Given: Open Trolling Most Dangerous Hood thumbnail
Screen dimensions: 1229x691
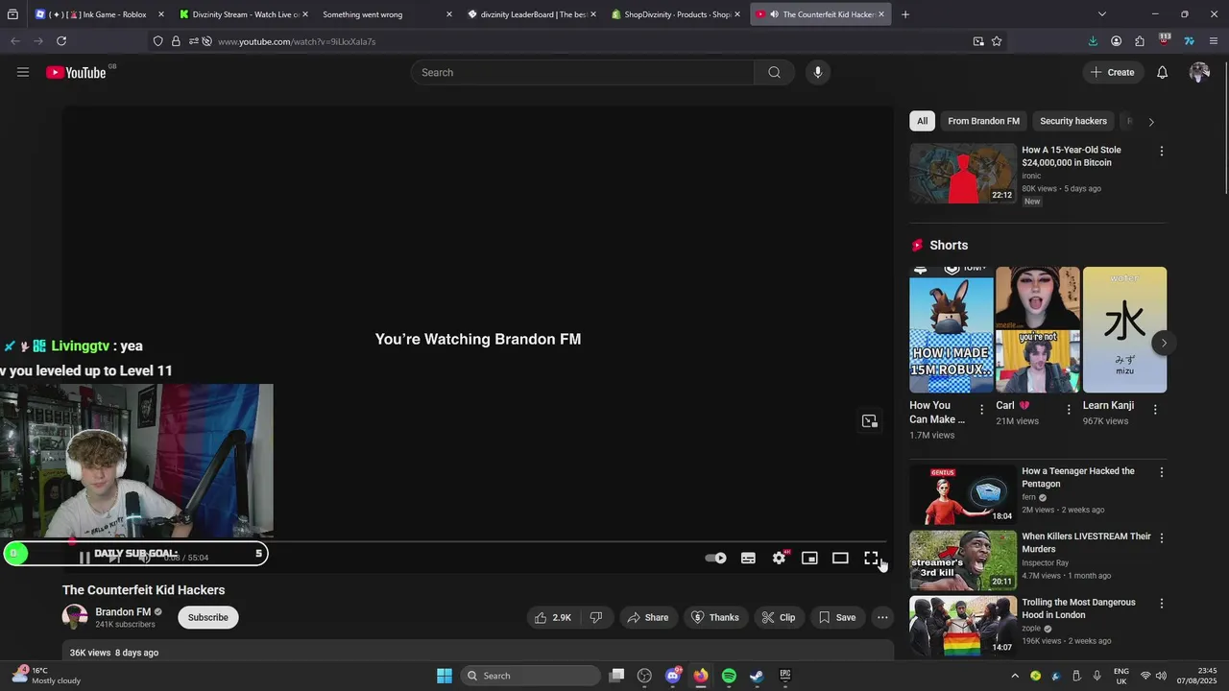Looking at the screenshot, I should [963, 626].
